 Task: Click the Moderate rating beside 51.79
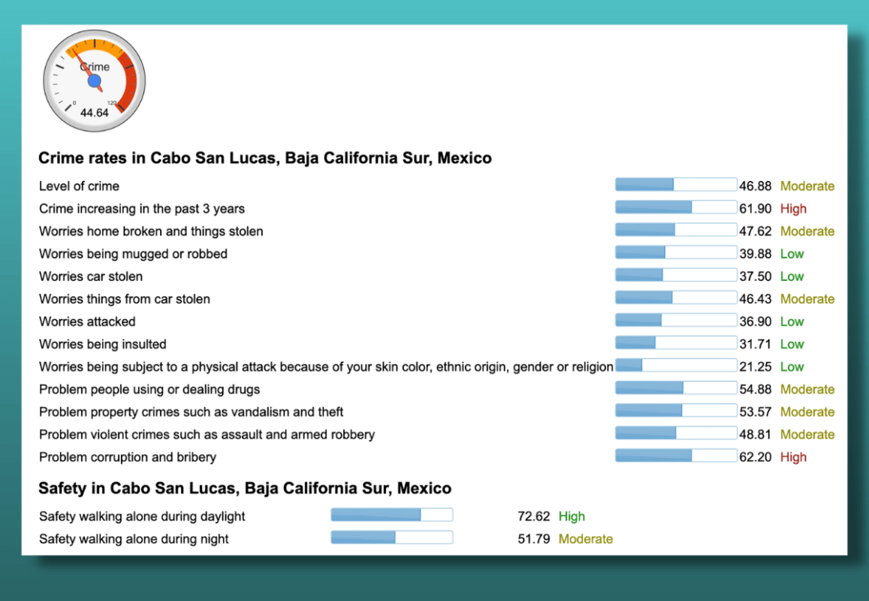(x=585, y=539)
